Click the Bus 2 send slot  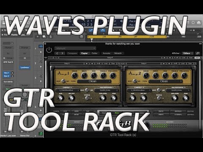(6, 76)
